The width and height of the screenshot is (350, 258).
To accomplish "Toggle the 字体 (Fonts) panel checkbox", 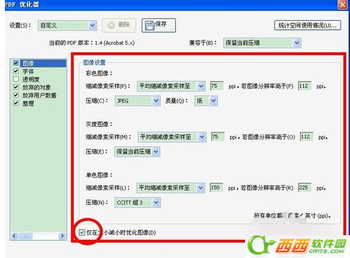I will (x=16, y=71).
